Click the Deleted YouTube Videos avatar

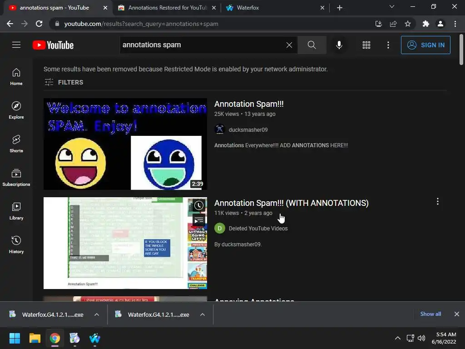pos(220,228)
